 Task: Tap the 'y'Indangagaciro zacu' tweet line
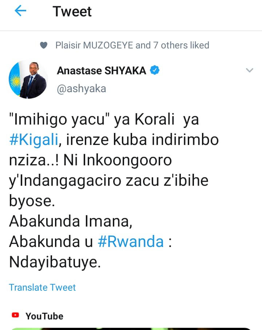pos(109,181)
